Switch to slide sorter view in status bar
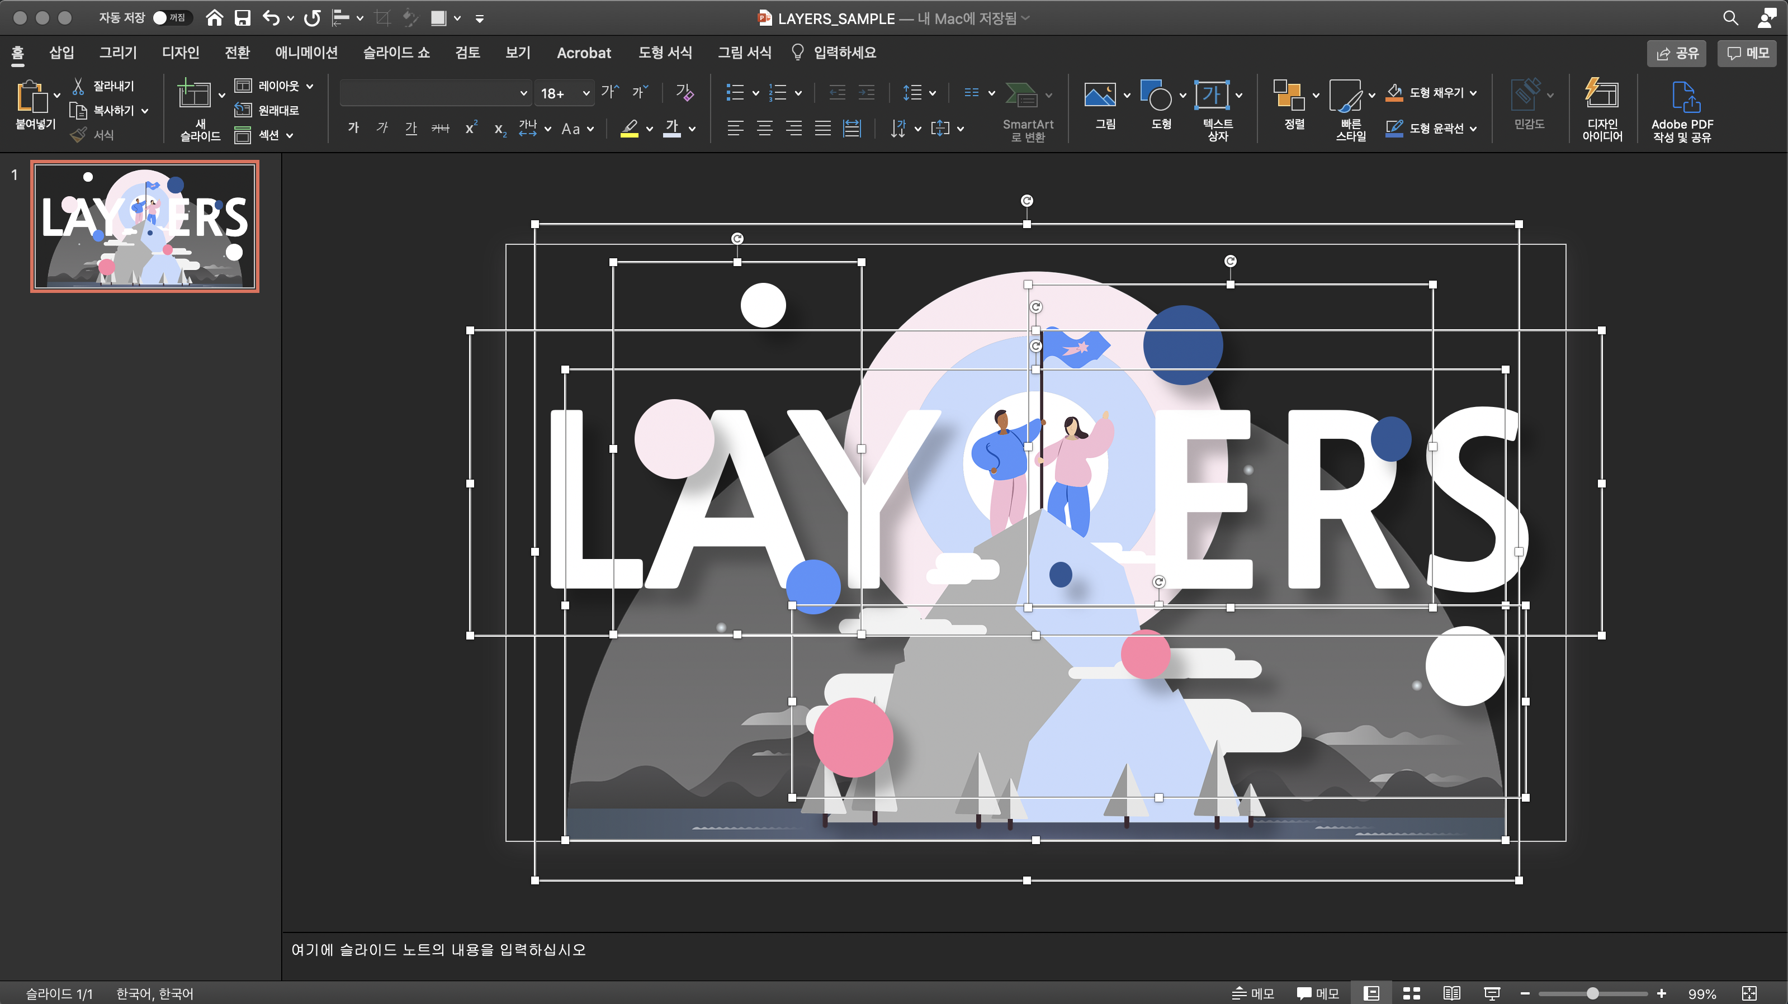Viewport: 1788px width, 1004px height. click(1411, 993)
